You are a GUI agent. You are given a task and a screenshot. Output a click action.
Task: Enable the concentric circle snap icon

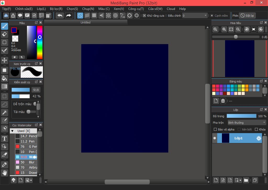tap(115, 15)
